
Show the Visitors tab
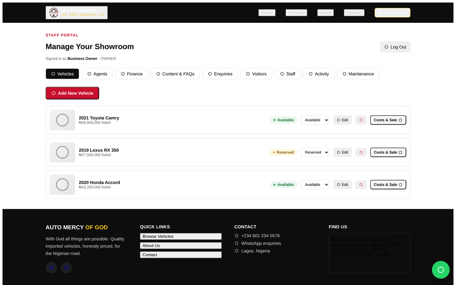click(x=256, y=74)
